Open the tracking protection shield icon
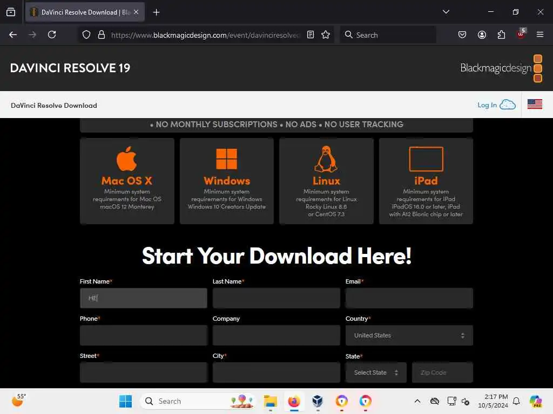This screenshot has width=553, height=414. point(86,34)
